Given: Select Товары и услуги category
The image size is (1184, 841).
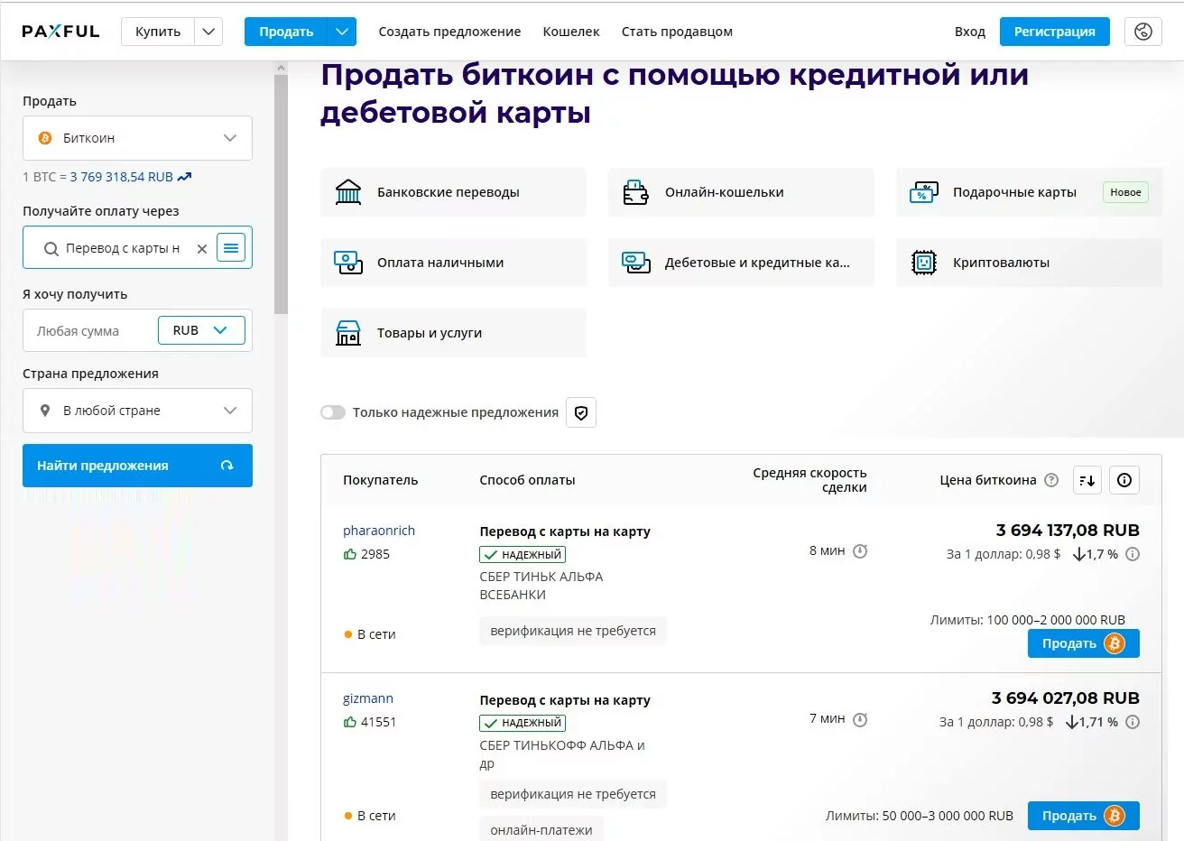Looking at the screenshot, I should (453, 333).
